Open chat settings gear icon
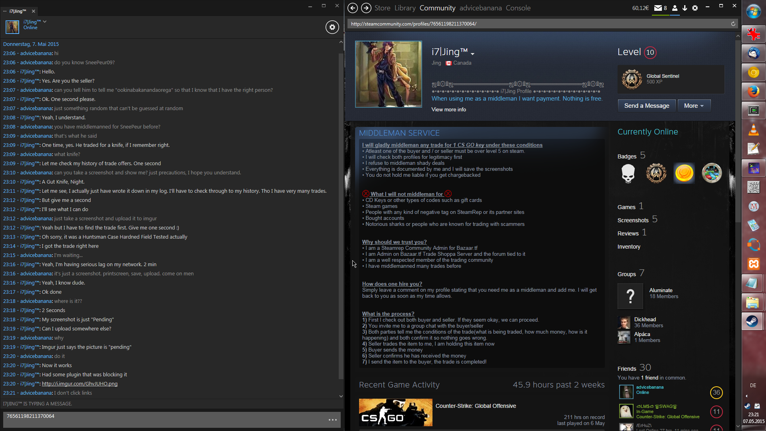This screenshot has height=431, width=766. 332,27
